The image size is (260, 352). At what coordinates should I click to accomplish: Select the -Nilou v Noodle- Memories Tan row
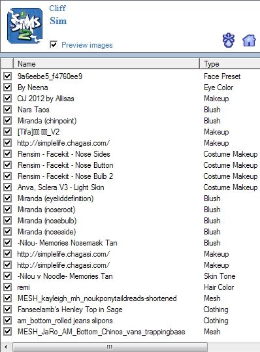[x=130, y=276]
